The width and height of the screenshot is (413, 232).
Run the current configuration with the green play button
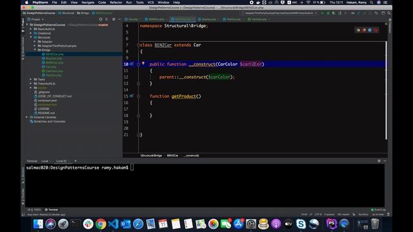click(322, 13)
